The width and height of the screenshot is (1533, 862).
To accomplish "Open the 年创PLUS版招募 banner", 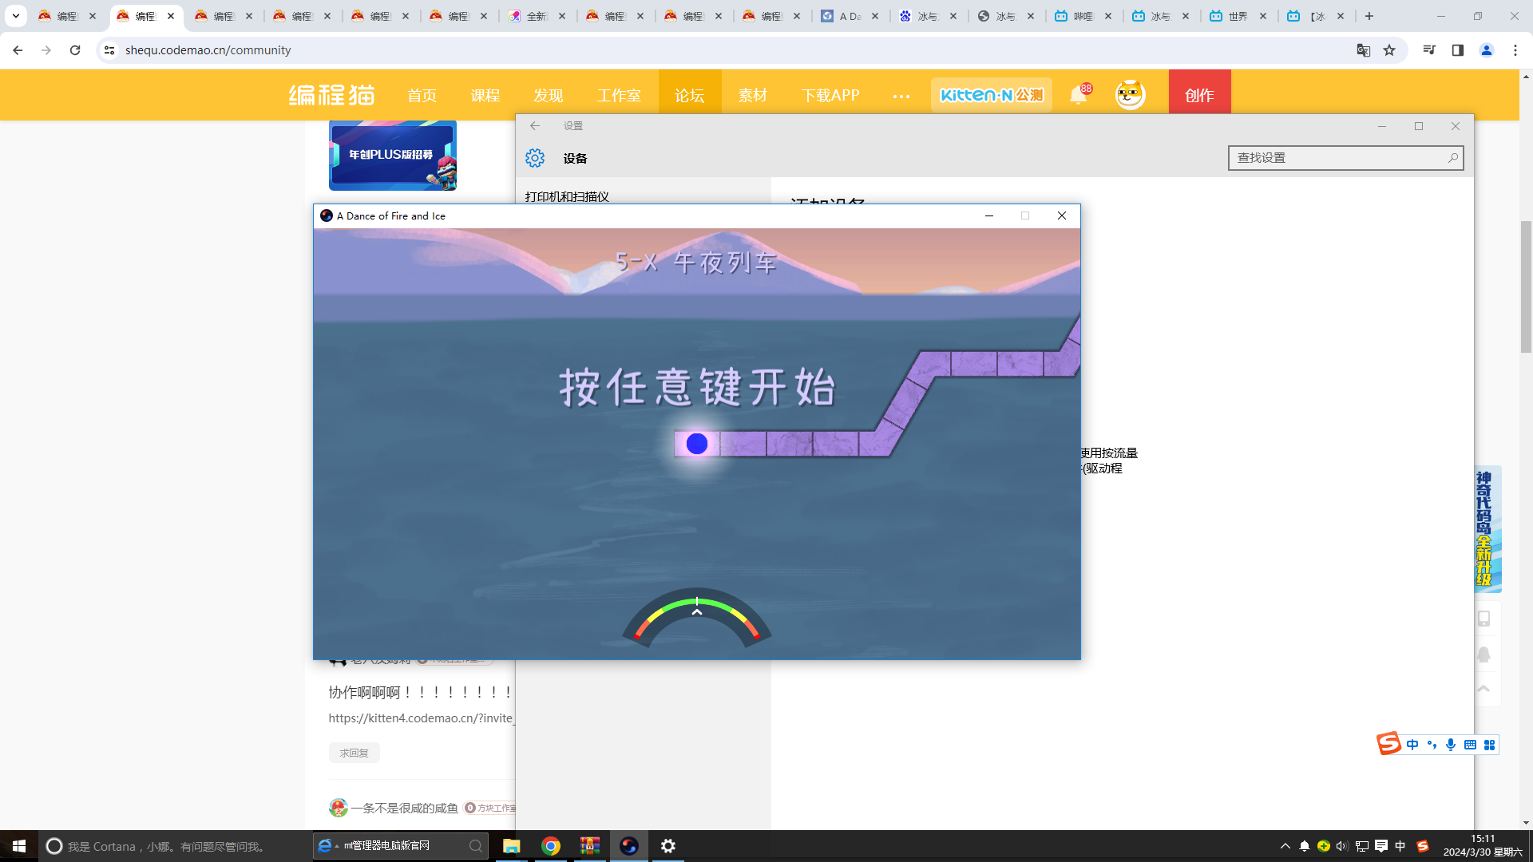I will click(x=393, y=155).
